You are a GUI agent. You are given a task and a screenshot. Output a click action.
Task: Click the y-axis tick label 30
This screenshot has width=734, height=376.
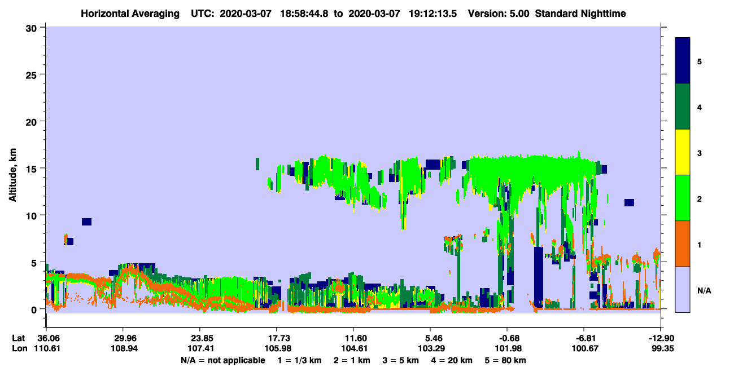32,28
